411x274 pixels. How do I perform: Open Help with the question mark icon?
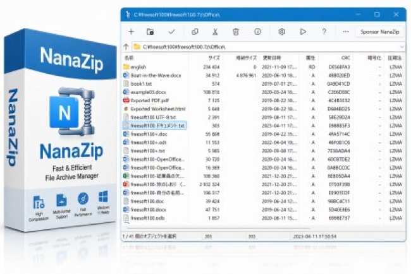click(x=324, y=32)
